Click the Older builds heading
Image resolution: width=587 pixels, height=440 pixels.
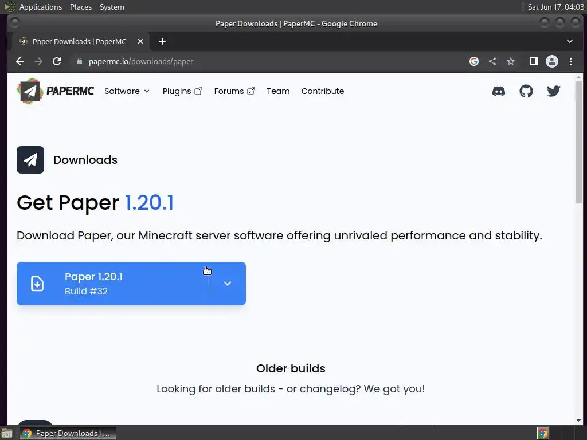pyautogui.click(x=291, y=368)
